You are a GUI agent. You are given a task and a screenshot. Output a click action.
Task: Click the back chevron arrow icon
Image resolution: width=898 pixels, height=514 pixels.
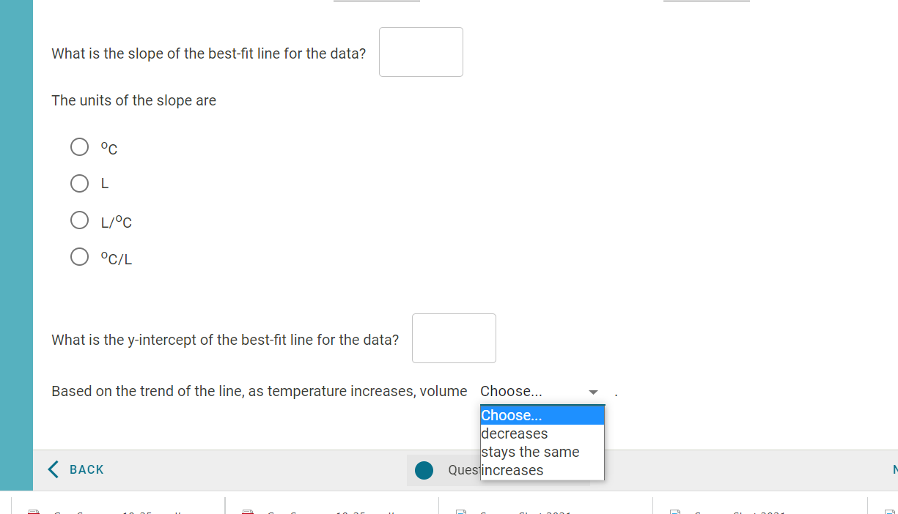click(52, 469)
